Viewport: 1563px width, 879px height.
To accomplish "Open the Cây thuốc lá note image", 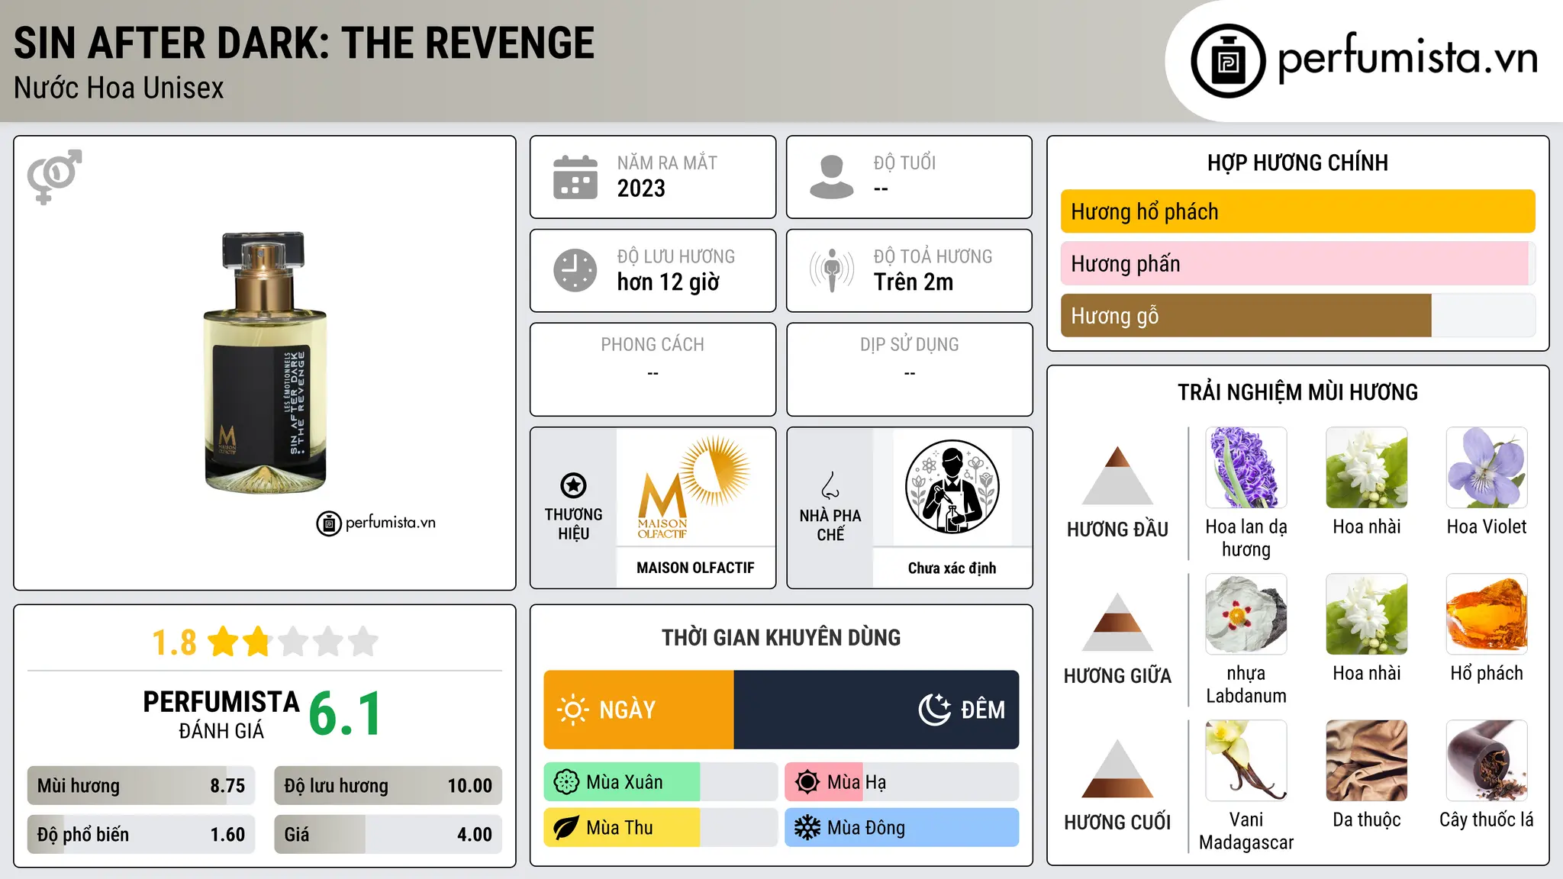I will tap(1487, 761).
